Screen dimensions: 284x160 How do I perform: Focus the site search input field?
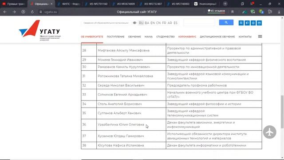tap(199, 23)
